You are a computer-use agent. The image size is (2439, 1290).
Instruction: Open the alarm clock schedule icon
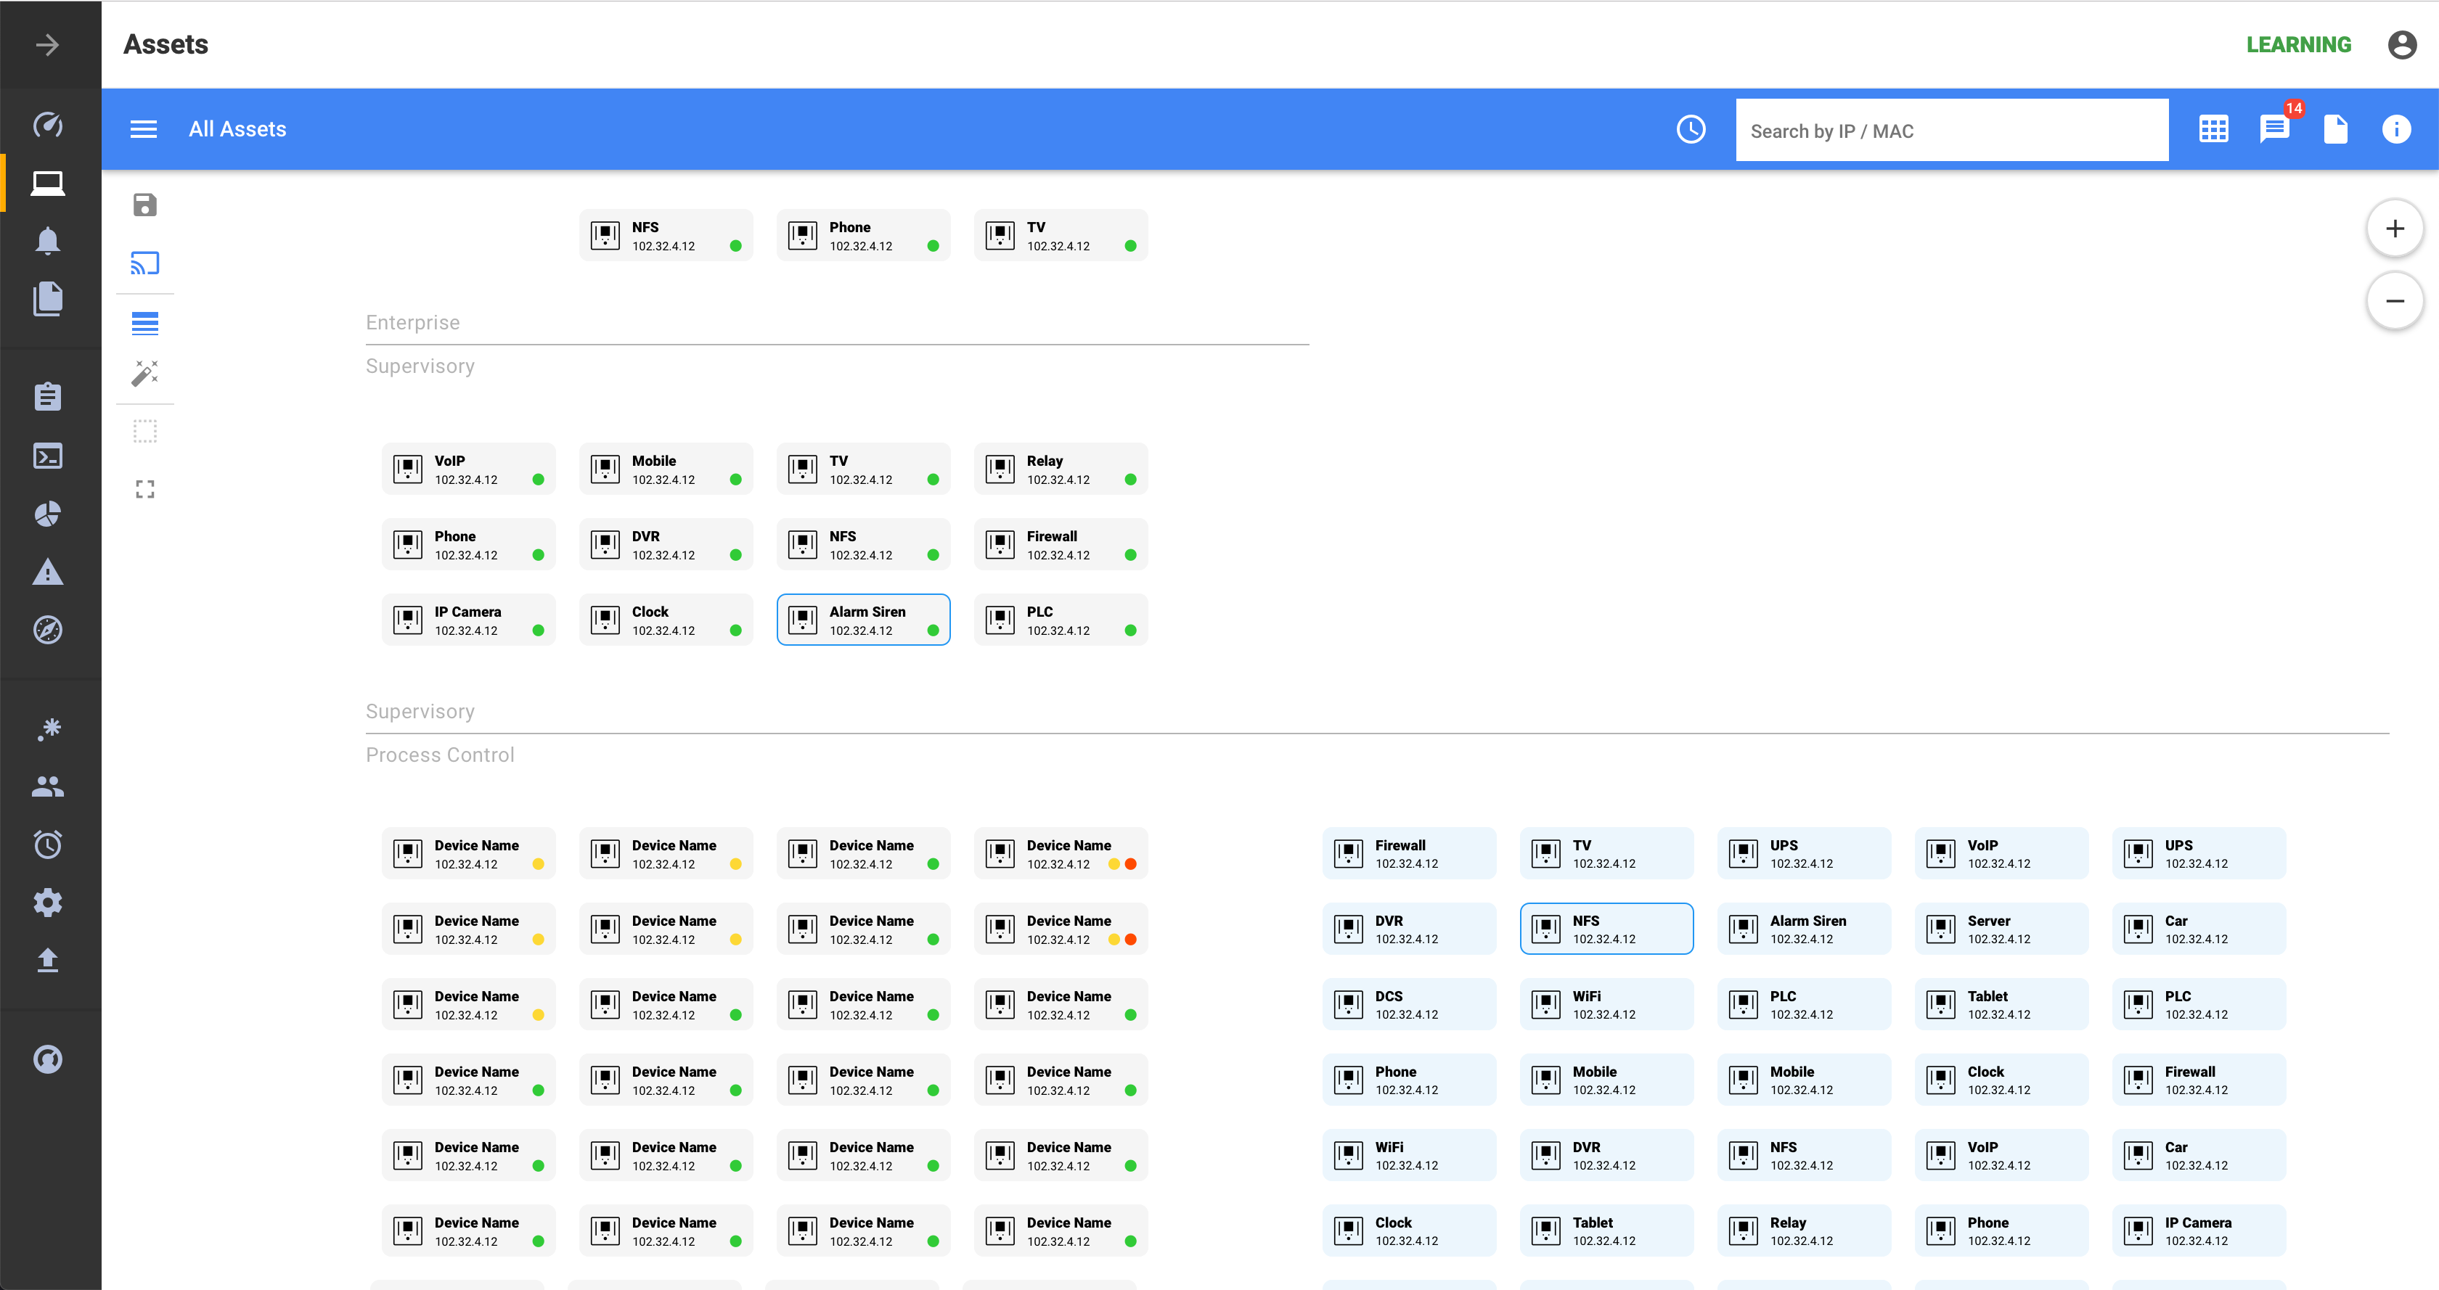pos(47,845)
